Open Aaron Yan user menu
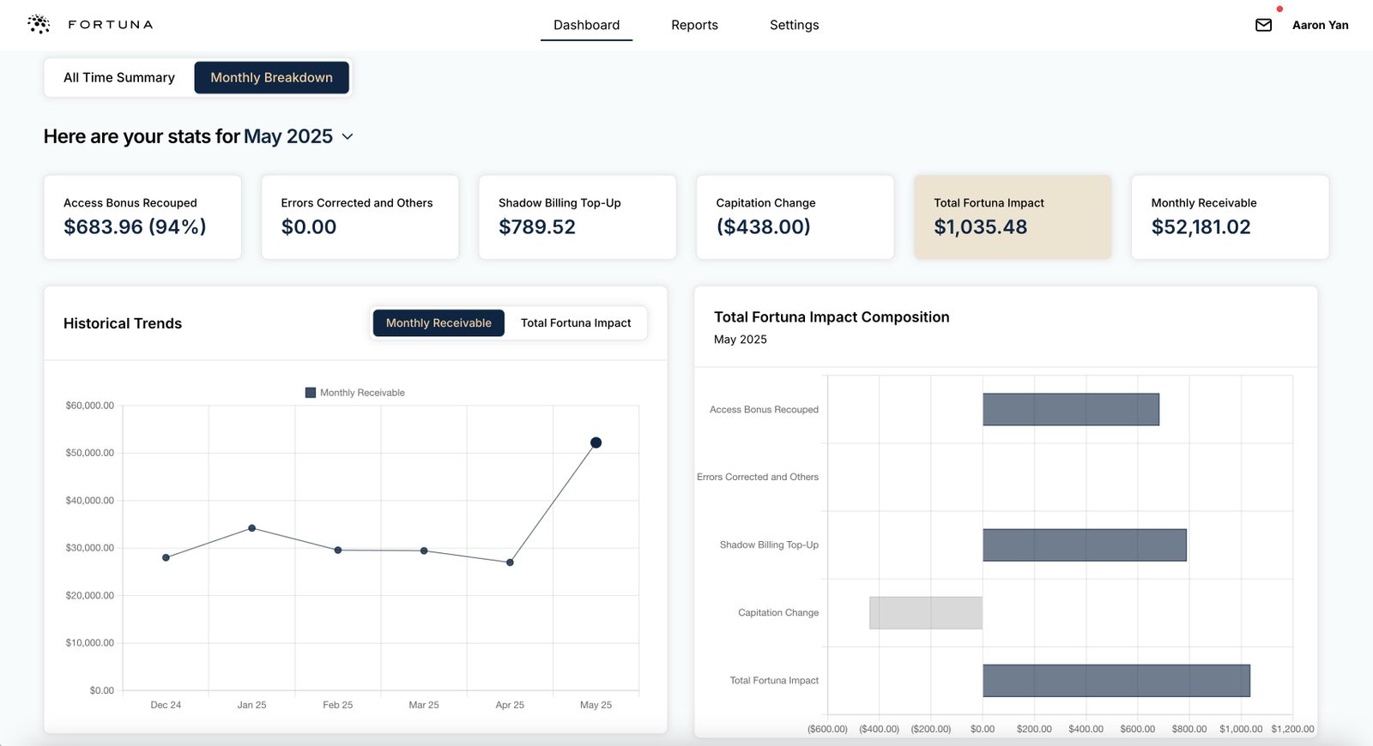Screen dimensions: 1373x746 point(1320,25)
